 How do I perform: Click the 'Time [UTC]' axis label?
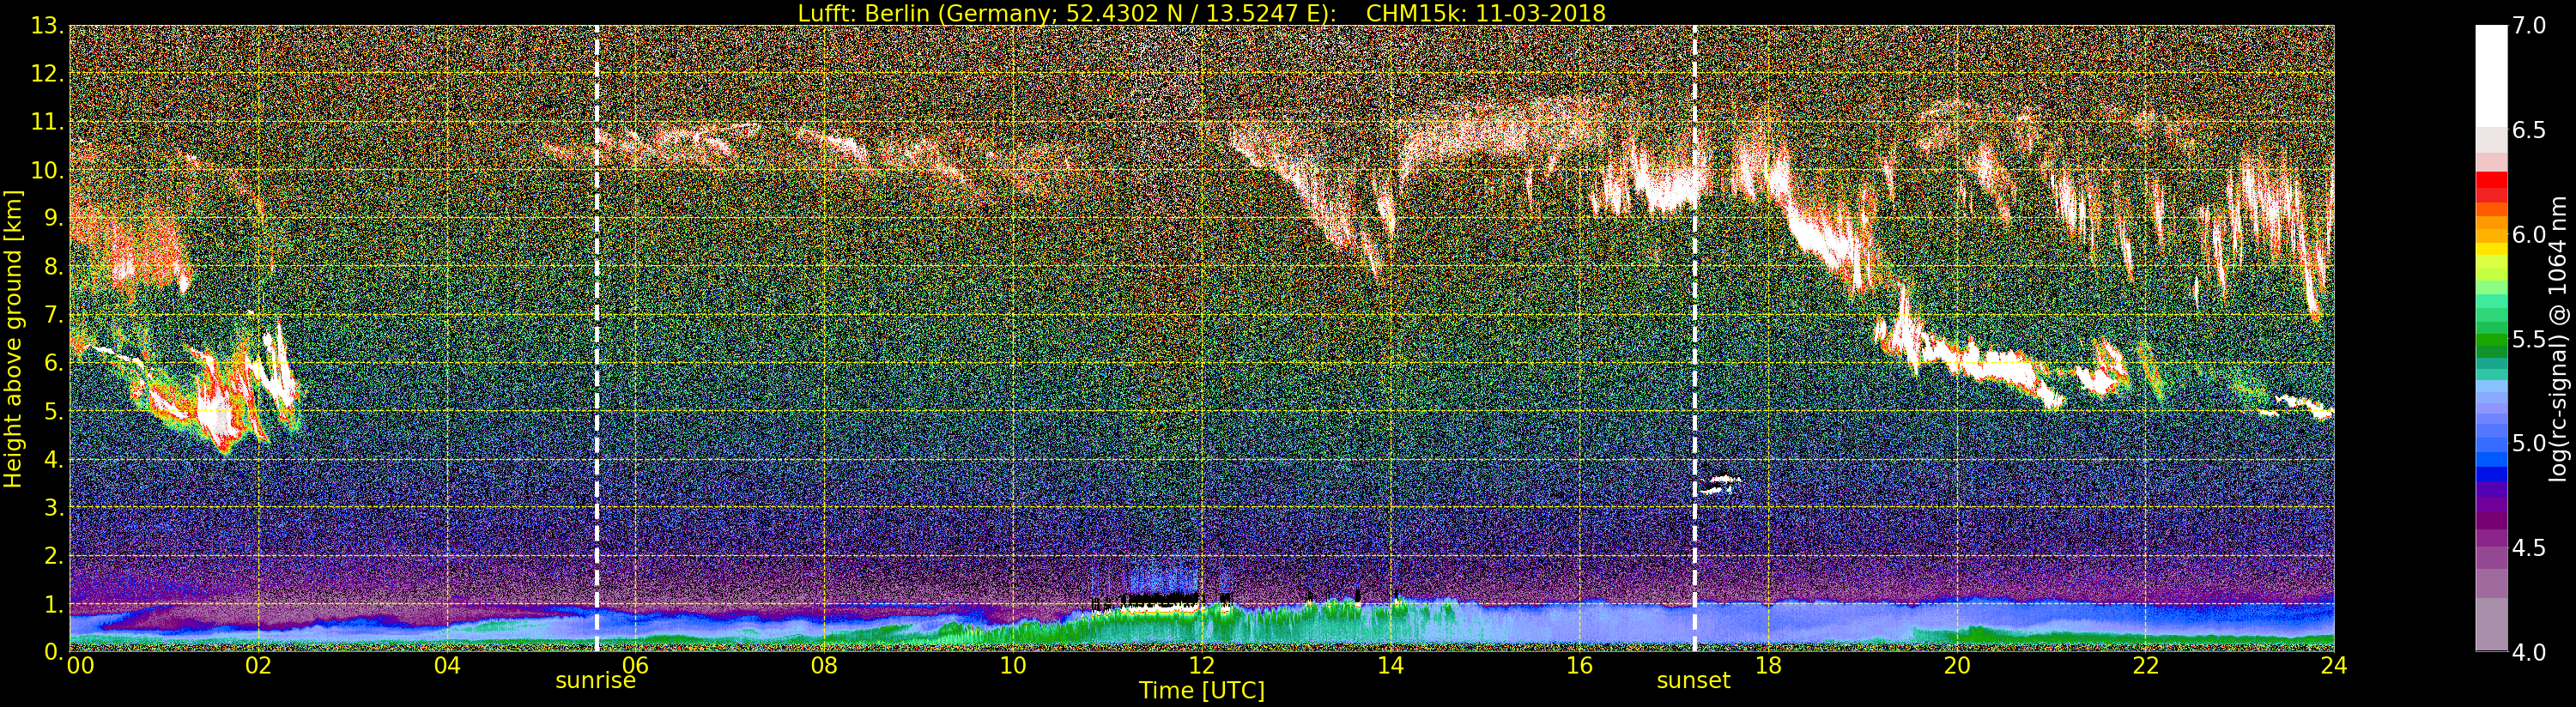(x=1201, y=691)
